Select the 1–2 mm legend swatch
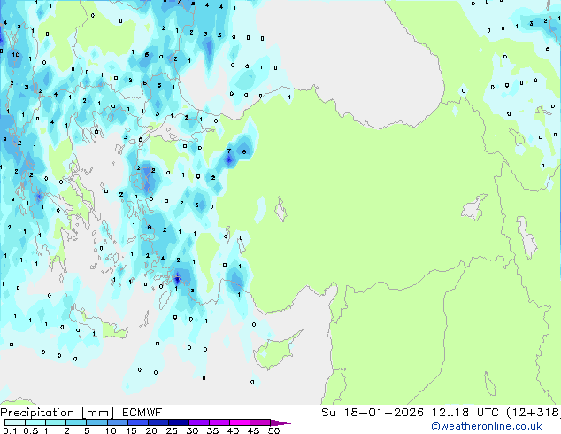 click(56, 422)
